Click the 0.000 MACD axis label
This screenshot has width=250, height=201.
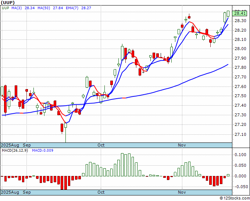[x=240, y=176]
